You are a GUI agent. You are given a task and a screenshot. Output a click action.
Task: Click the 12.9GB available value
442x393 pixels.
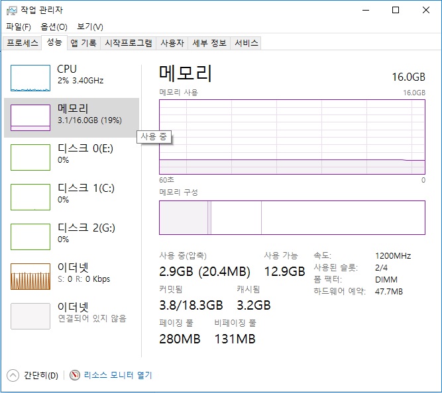[x=284, y=271]
